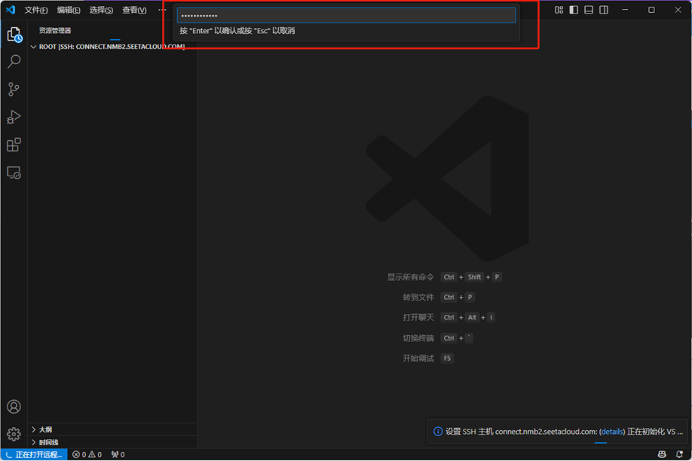This screenshot has width=692, height=461.
Task: Expand the 大纲 outline section
Action: (112, 429)
